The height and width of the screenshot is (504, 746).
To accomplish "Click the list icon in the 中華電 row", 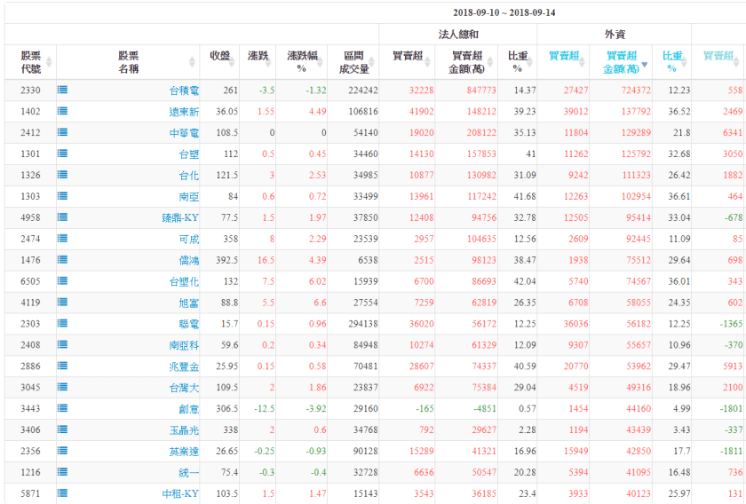I will (x=63, y=132).
